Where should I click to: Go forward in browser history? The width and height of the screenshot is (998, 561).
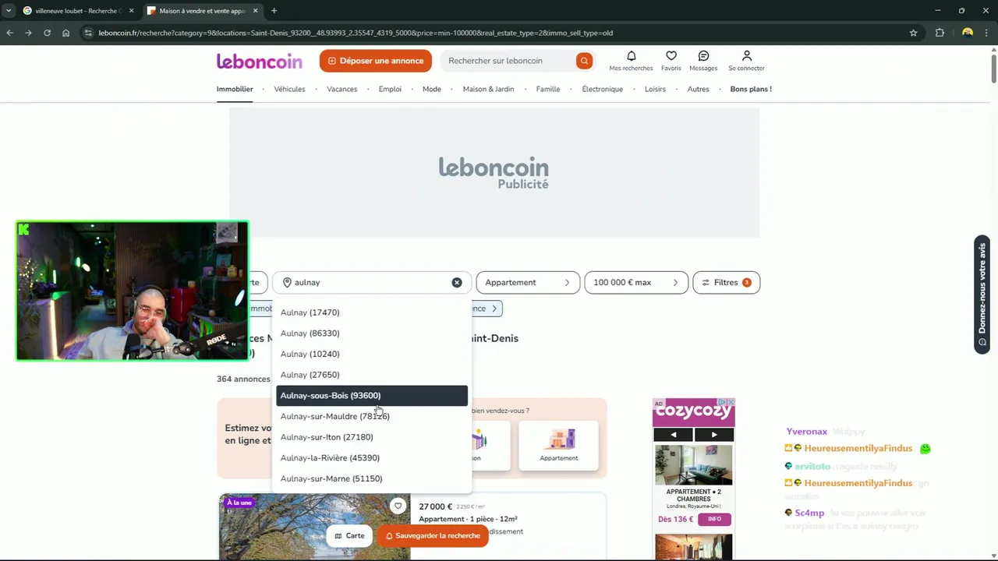(x=28, y=33)
